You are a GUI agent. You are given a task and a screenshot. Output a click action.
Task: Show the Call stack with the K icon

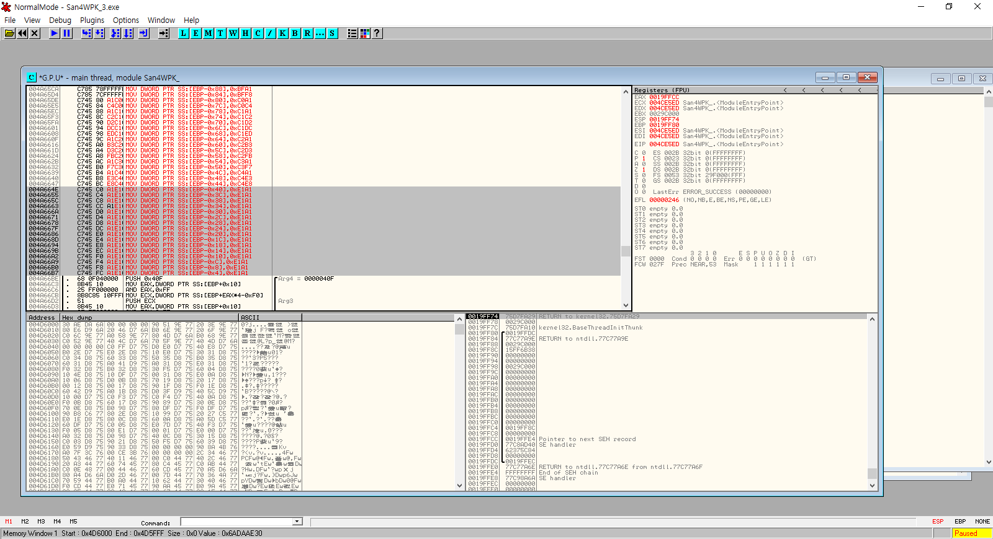(x=283, y=33)
